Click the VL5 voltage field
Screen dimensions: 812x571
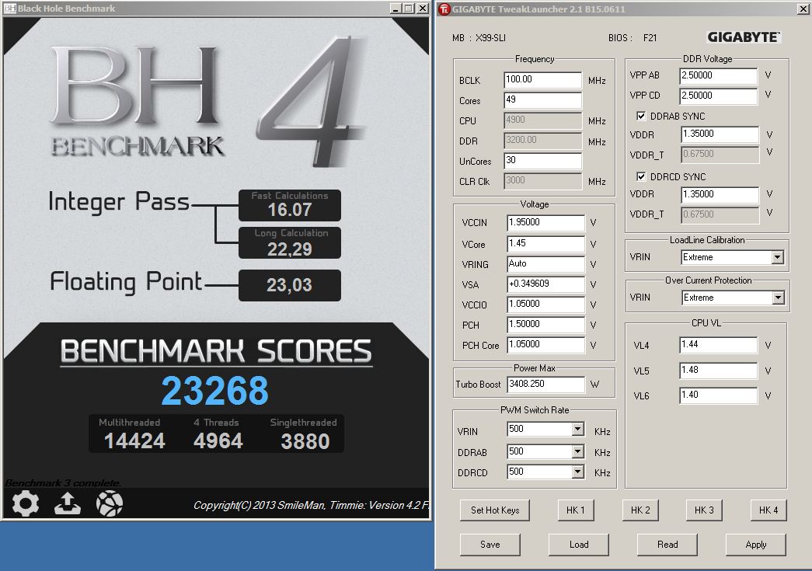[x=718, y=370]
